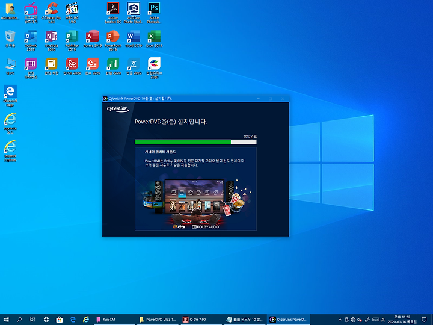Launch Publisher 2019 shortcut
Image resolution: width=433 pixels, height=325 pixels.
[72, 40]
